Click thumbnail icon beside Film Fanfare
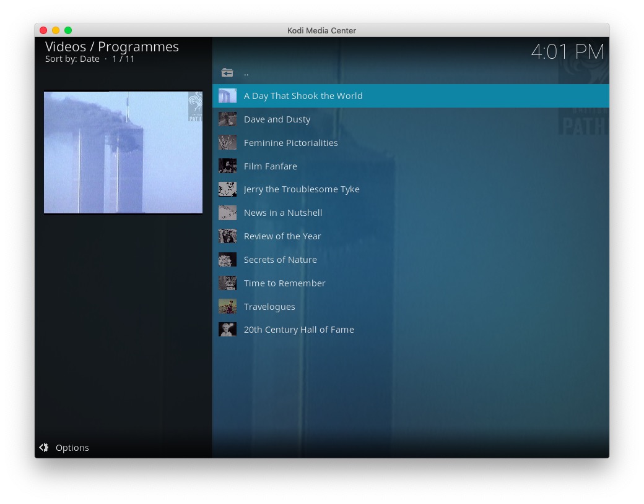 coord(227,166)
